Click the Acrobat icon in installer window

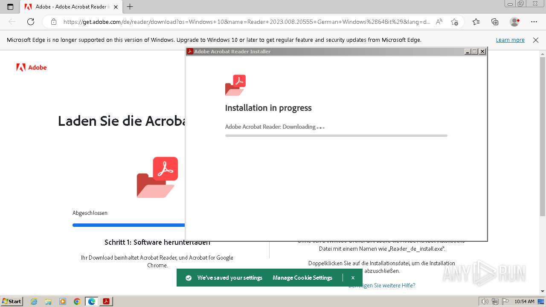(235, 85)
